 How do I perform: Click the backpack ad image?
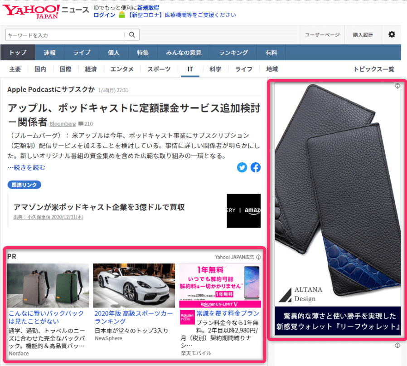[x=48, y=285]
